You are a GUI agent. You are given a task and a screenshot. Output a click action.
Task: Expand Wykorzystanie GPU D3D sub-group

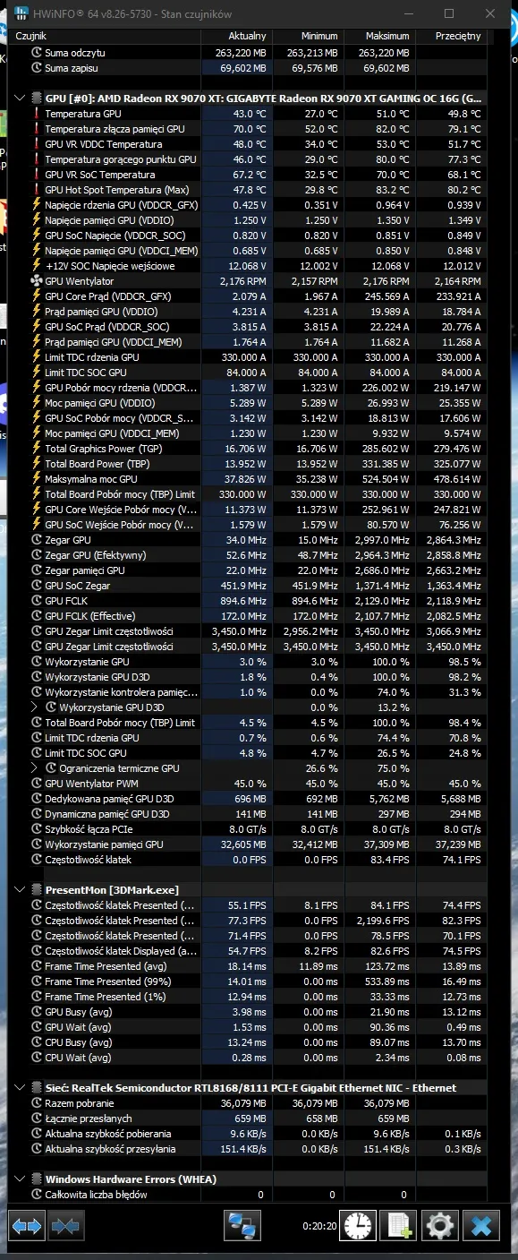35,707
